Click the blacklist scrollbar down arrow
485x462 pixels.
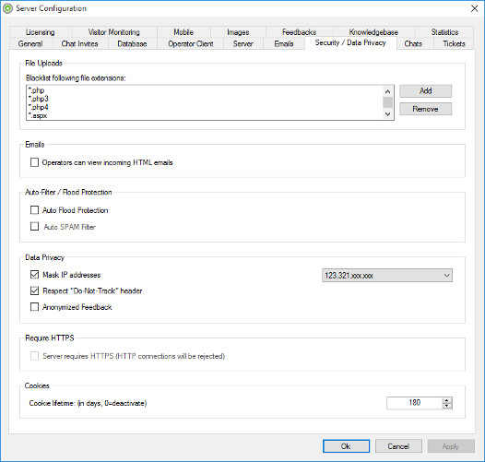[x=387, y=114]
